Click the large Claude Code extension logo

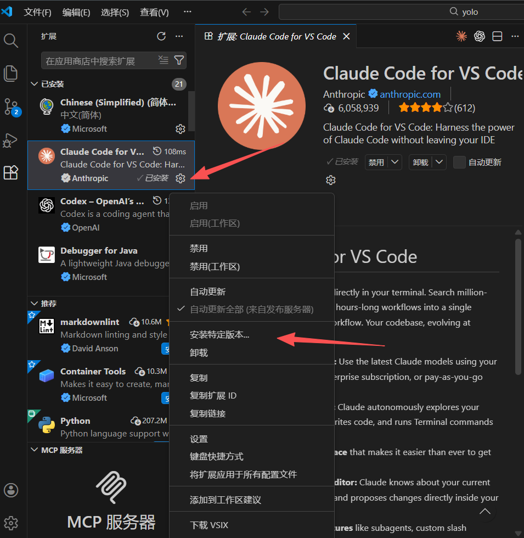coord(262,105)
